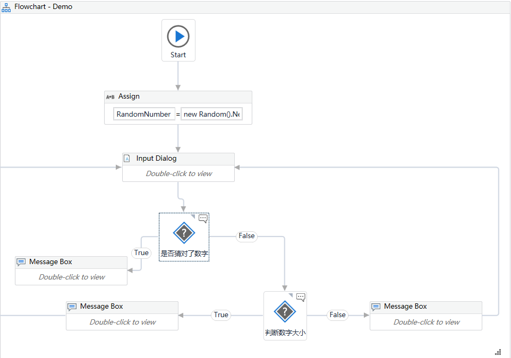Select the True label of 判断数字大小 decision

(x=221, y=315)
